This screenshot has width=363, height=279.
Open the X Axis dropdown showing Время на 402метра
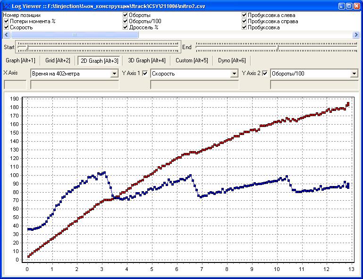tap(114, 74)
